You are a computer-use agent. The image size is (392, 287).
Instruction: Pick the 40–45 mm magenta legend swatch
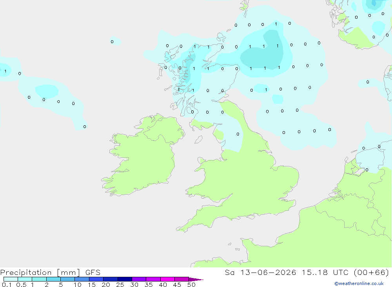click(167, 279)
